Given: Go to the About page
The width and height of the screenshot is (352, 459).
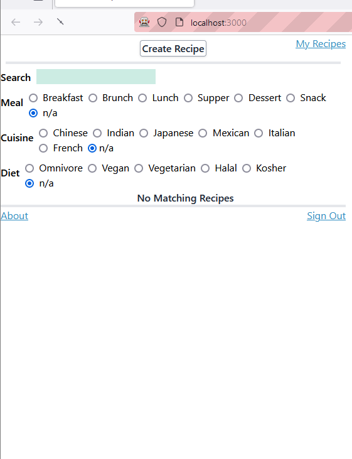Looking at the screenshot, I should point(14,216).
